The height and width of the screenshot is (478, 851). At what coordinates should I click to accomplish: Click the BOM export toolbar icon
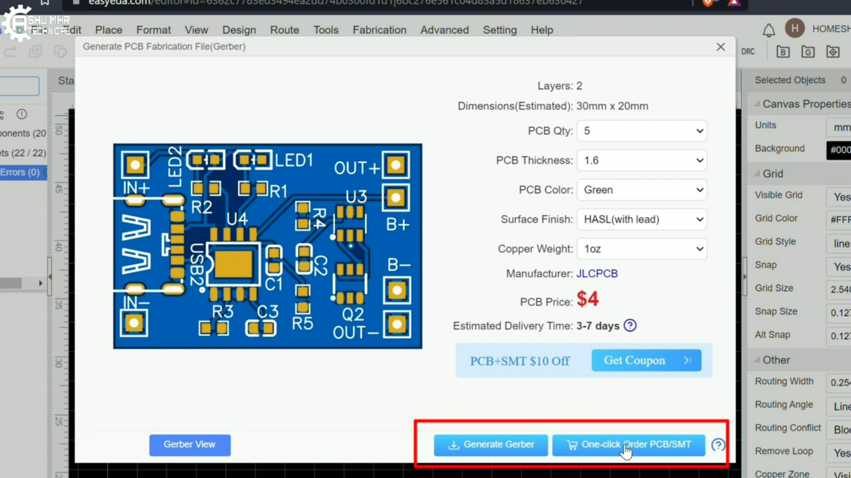783,52
